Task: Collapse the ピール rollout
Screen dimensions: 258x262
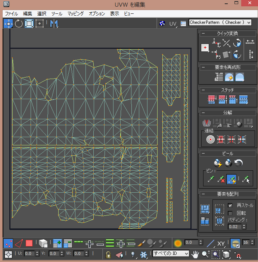Action: [203, 154]
